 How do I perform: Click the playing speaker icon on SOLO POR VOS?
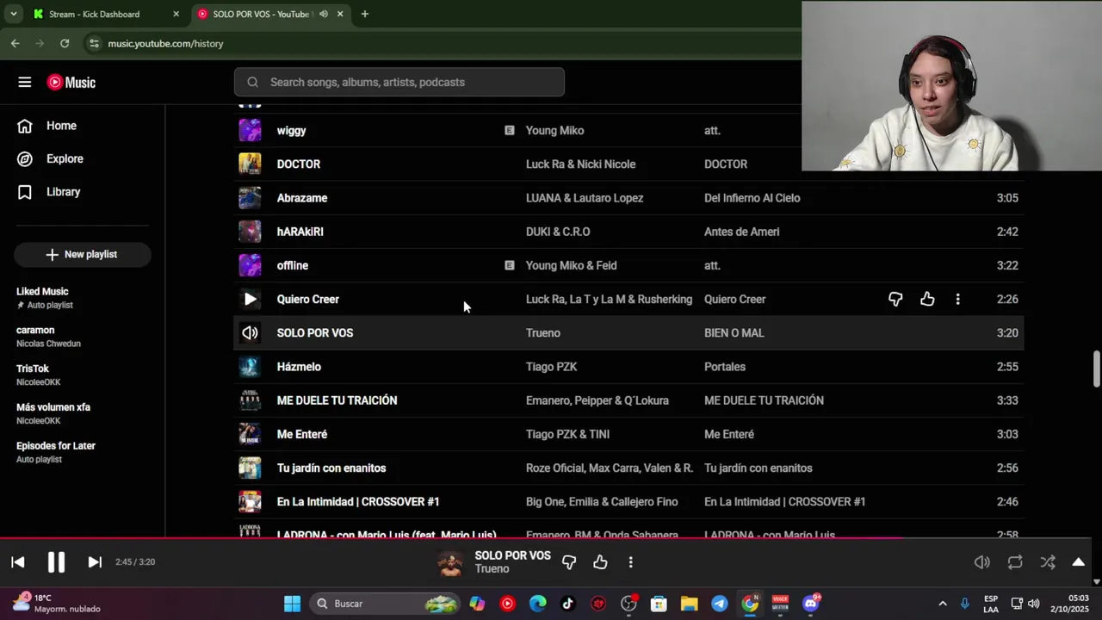click(x=250, y=332)
